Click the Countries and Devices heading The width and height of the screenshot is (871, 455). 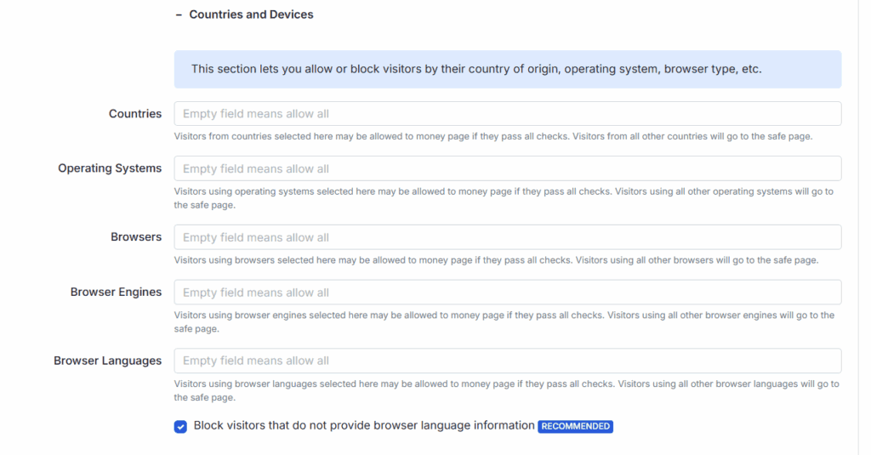251,14
